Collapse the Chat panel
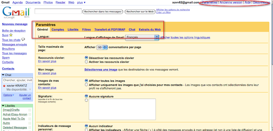Image resolution: width=273 pixels, height=131 pixels. 3,75
